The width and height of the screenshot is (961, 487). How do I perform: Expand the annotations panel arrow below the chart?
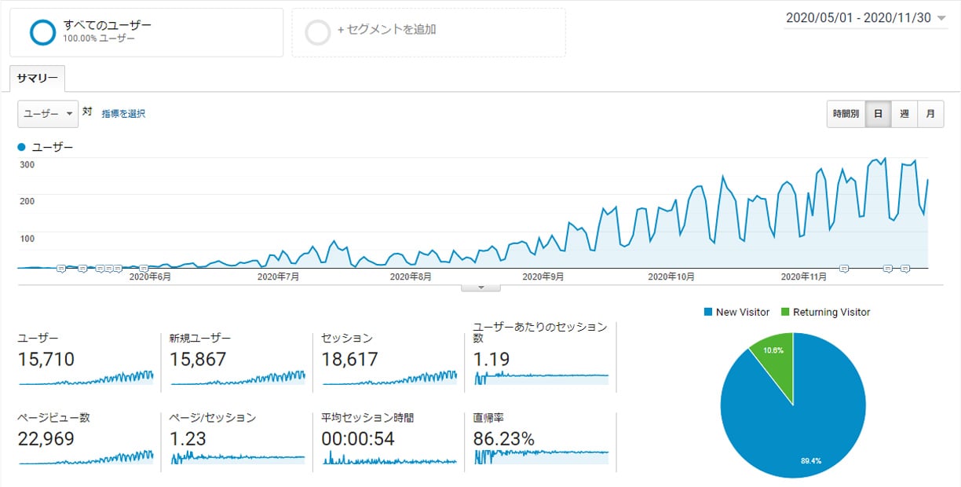(x=480, y=287)
